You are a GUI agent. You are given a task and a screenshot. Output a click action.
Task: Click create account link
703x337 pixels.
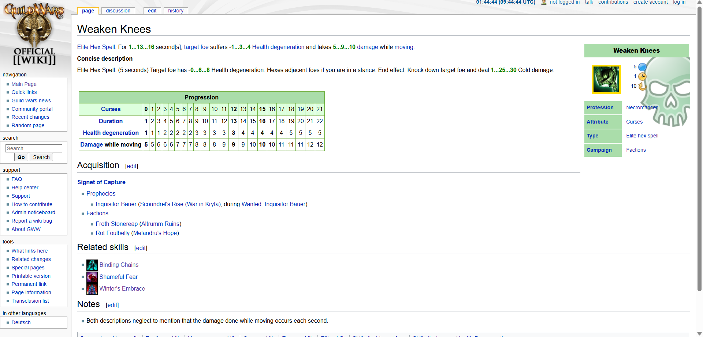coord(650,2)
